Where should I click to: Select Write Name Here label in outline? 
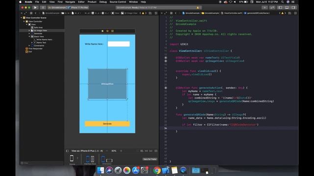click(43, 40)
